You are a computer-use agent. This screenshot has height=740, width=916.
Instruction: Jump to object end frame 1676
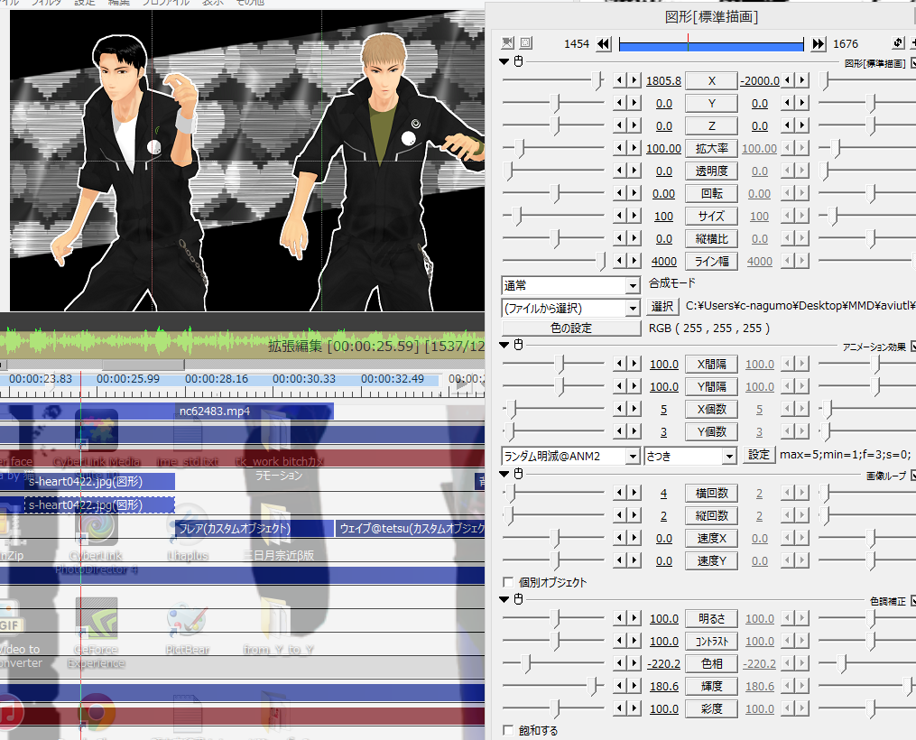point(819,44)
